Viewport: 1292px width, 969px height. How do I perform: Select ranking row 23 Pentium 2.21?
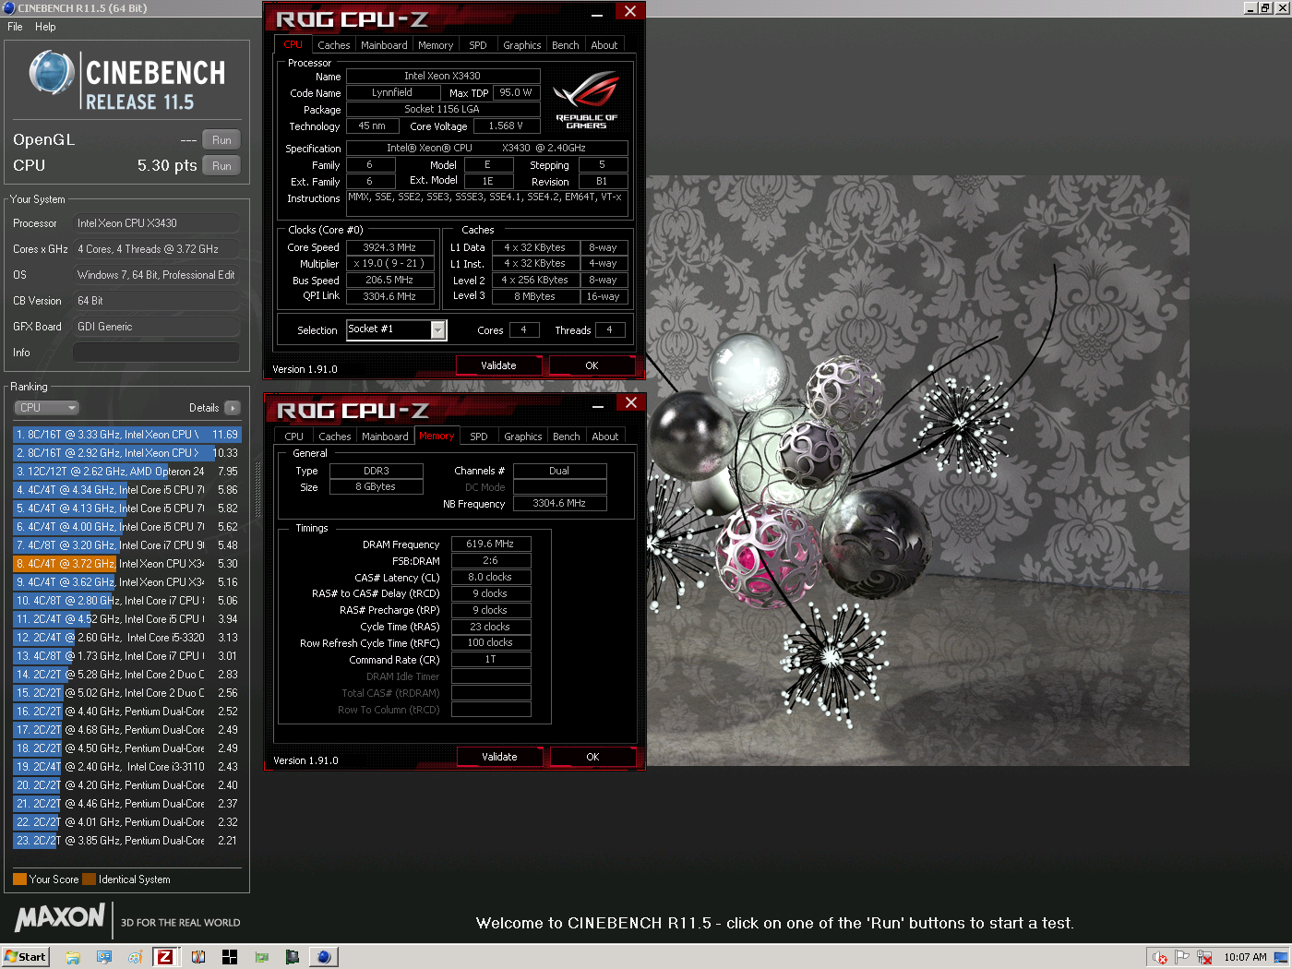(127, 841)
